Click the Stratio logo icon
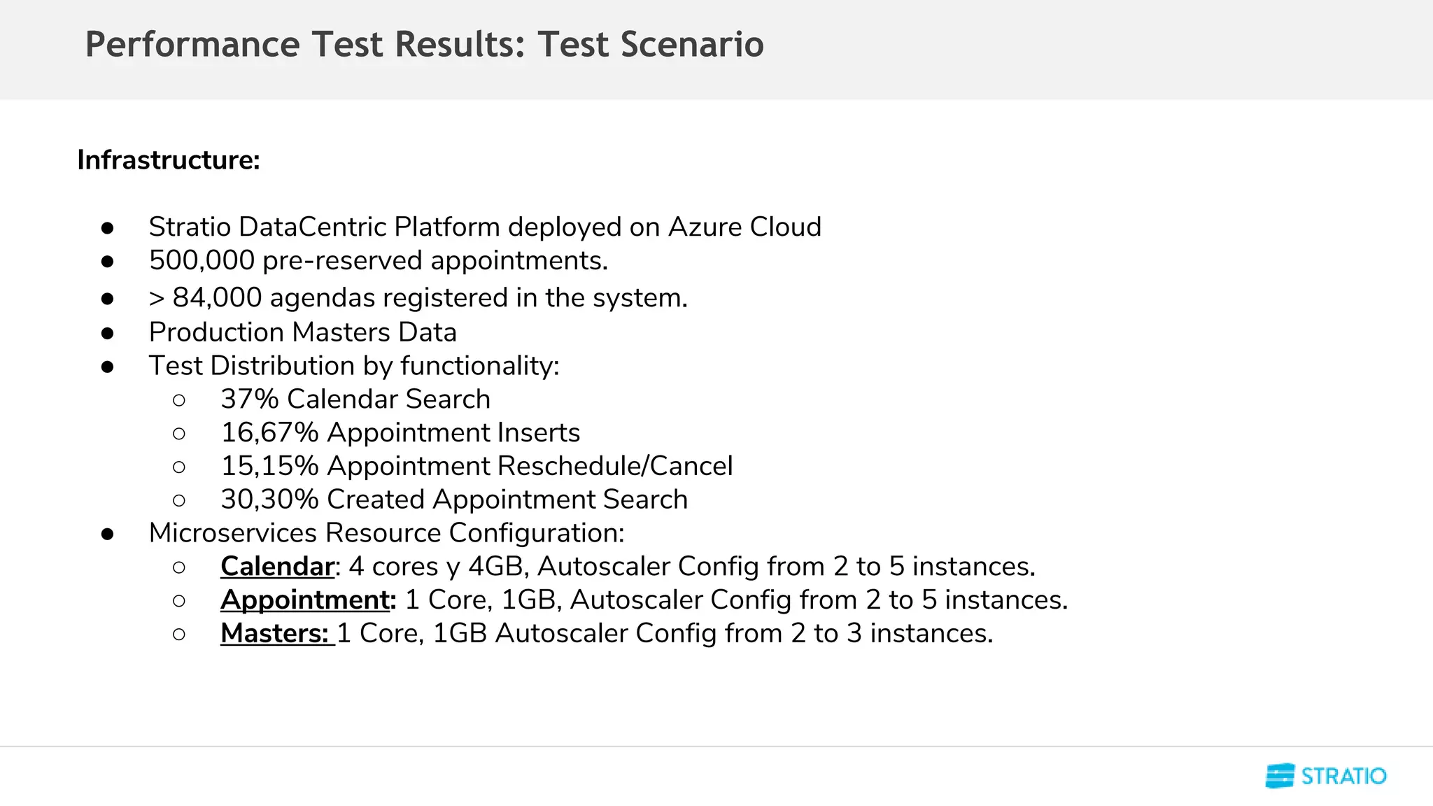This screenshot has height=806, width=1433. pos(1280,776)
